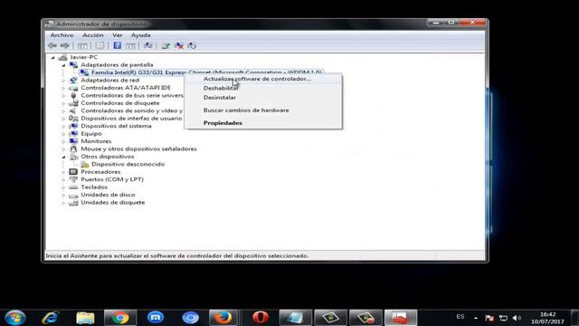
Task: Click the ES language indicator in the taskbar
Action: pos(460,317)
